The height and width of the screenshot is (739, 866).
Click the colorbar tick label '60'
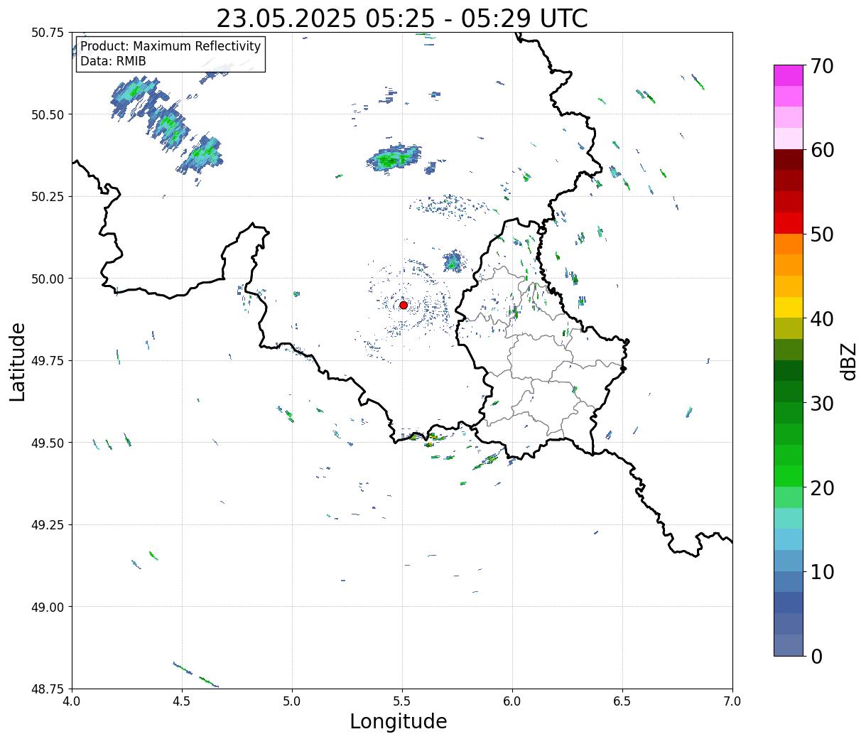click(x=822, y=150)
